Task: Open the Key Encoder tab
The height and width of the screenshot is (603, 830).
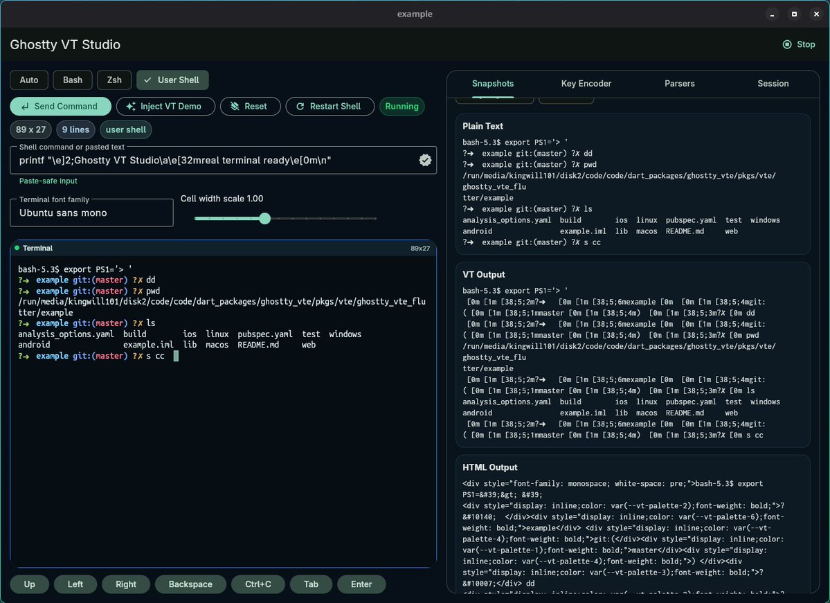Action: click(x=586, y=84)
